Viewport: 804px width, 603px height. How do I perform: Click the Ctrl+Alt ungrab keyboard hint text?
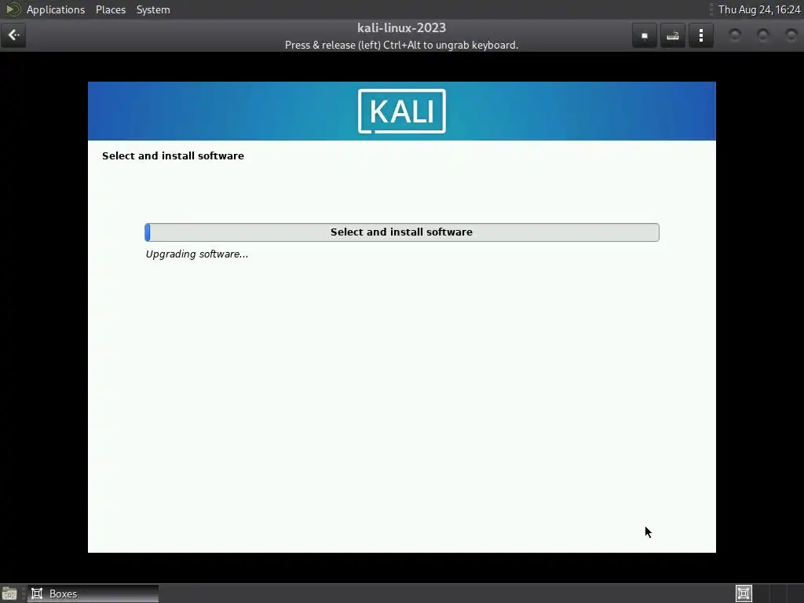[401, 45]
